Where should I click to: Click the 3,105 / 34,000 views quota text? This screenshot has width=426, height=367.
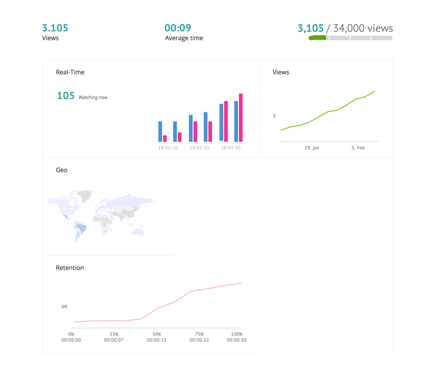pyautogui.click(x=345, y=28)
